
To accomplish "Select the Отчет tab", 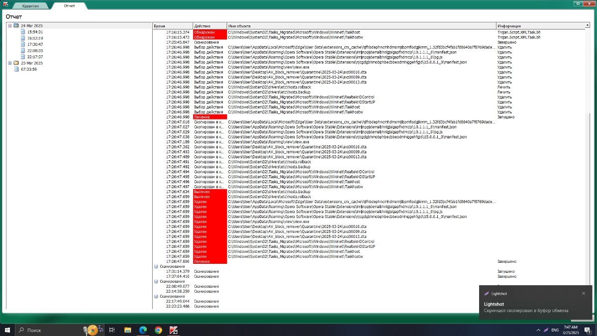I will 70,5.
